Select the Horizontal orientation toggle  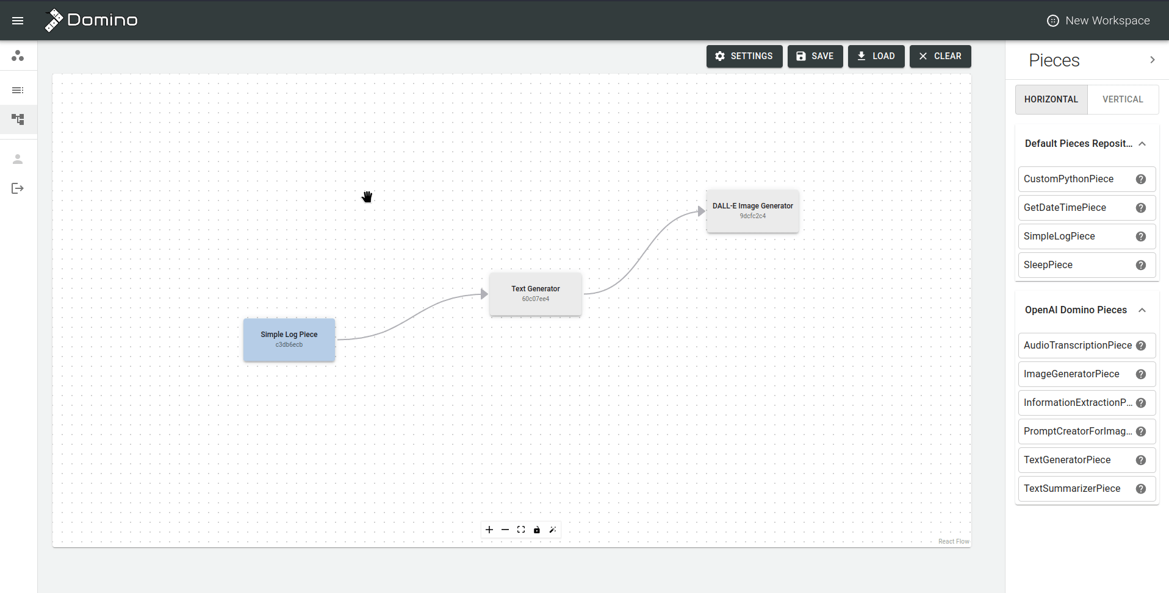(x=1051, y=99)
